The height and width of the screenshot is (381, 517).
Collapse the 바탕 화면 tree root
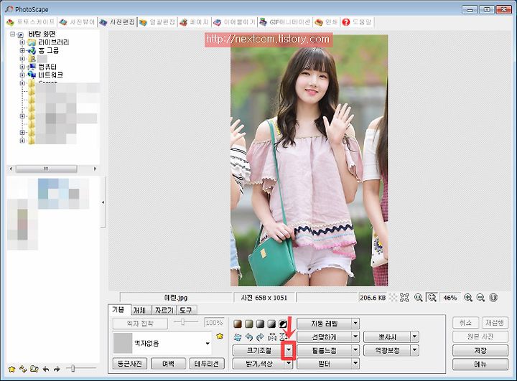coord(12,34)
